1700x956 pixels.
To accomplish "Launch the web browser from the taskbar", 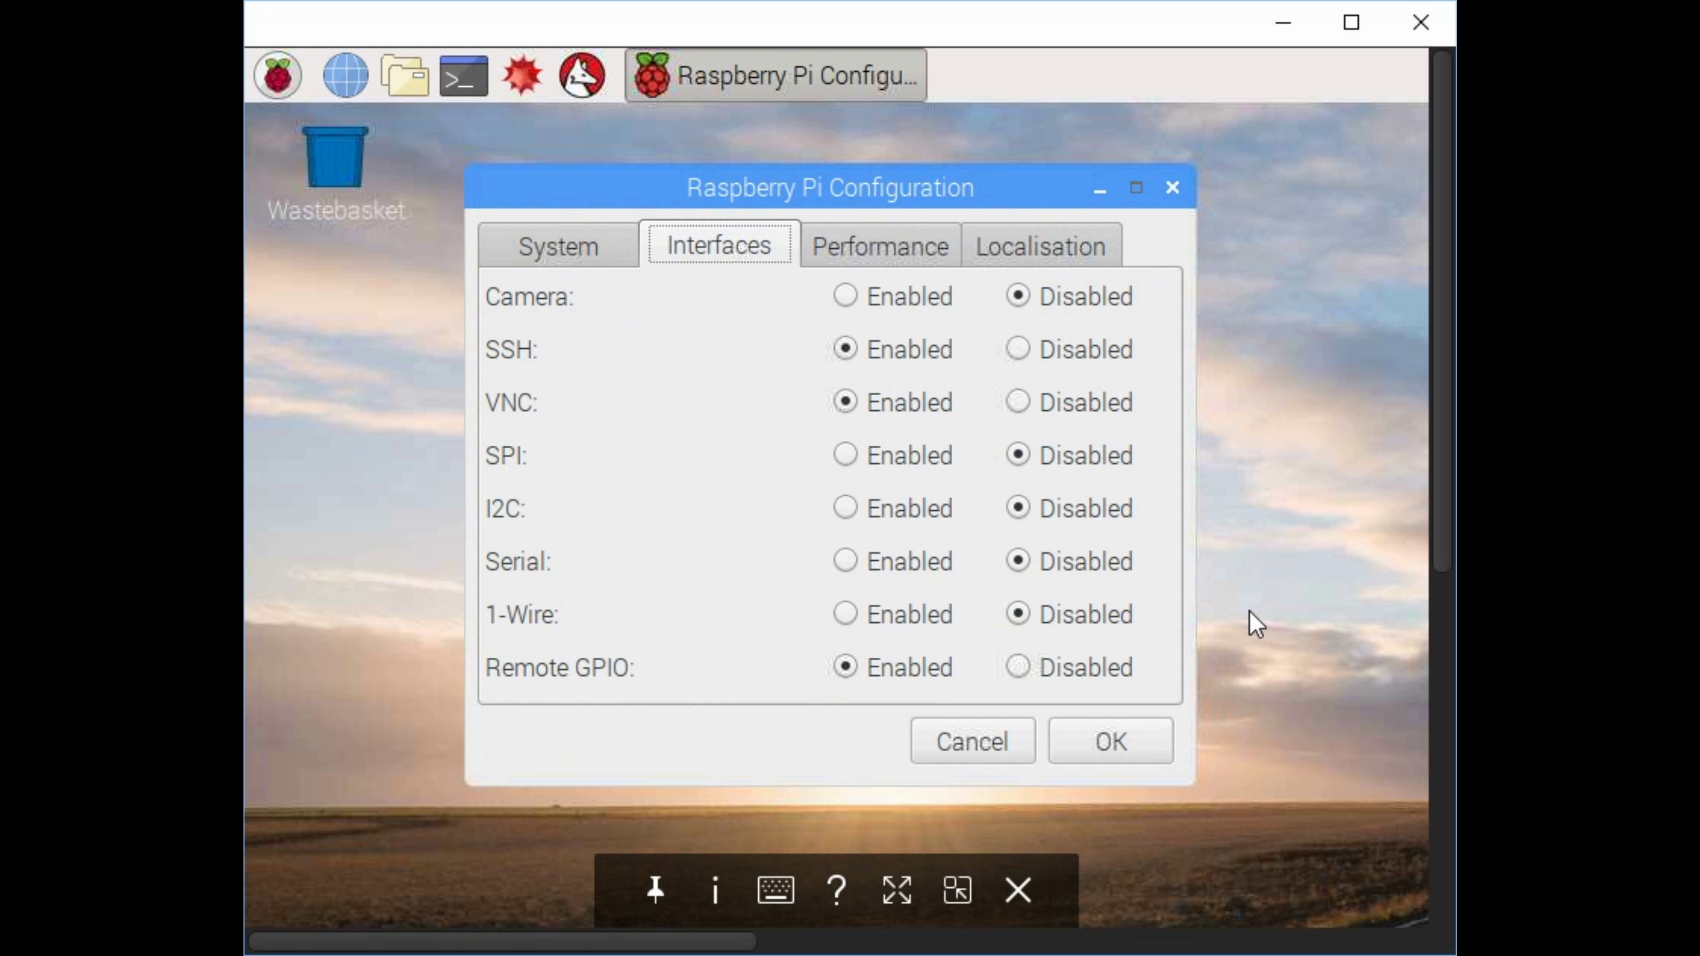I will pyautogui.click(x=344, y=74).
